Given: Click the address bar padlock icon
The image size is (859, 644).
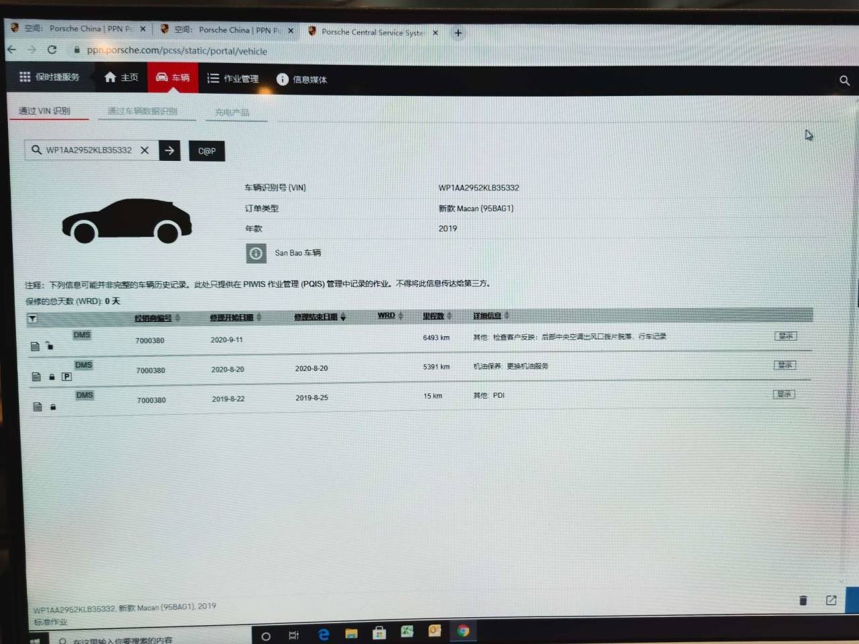Looking at the screenshot, I should 77,50.
